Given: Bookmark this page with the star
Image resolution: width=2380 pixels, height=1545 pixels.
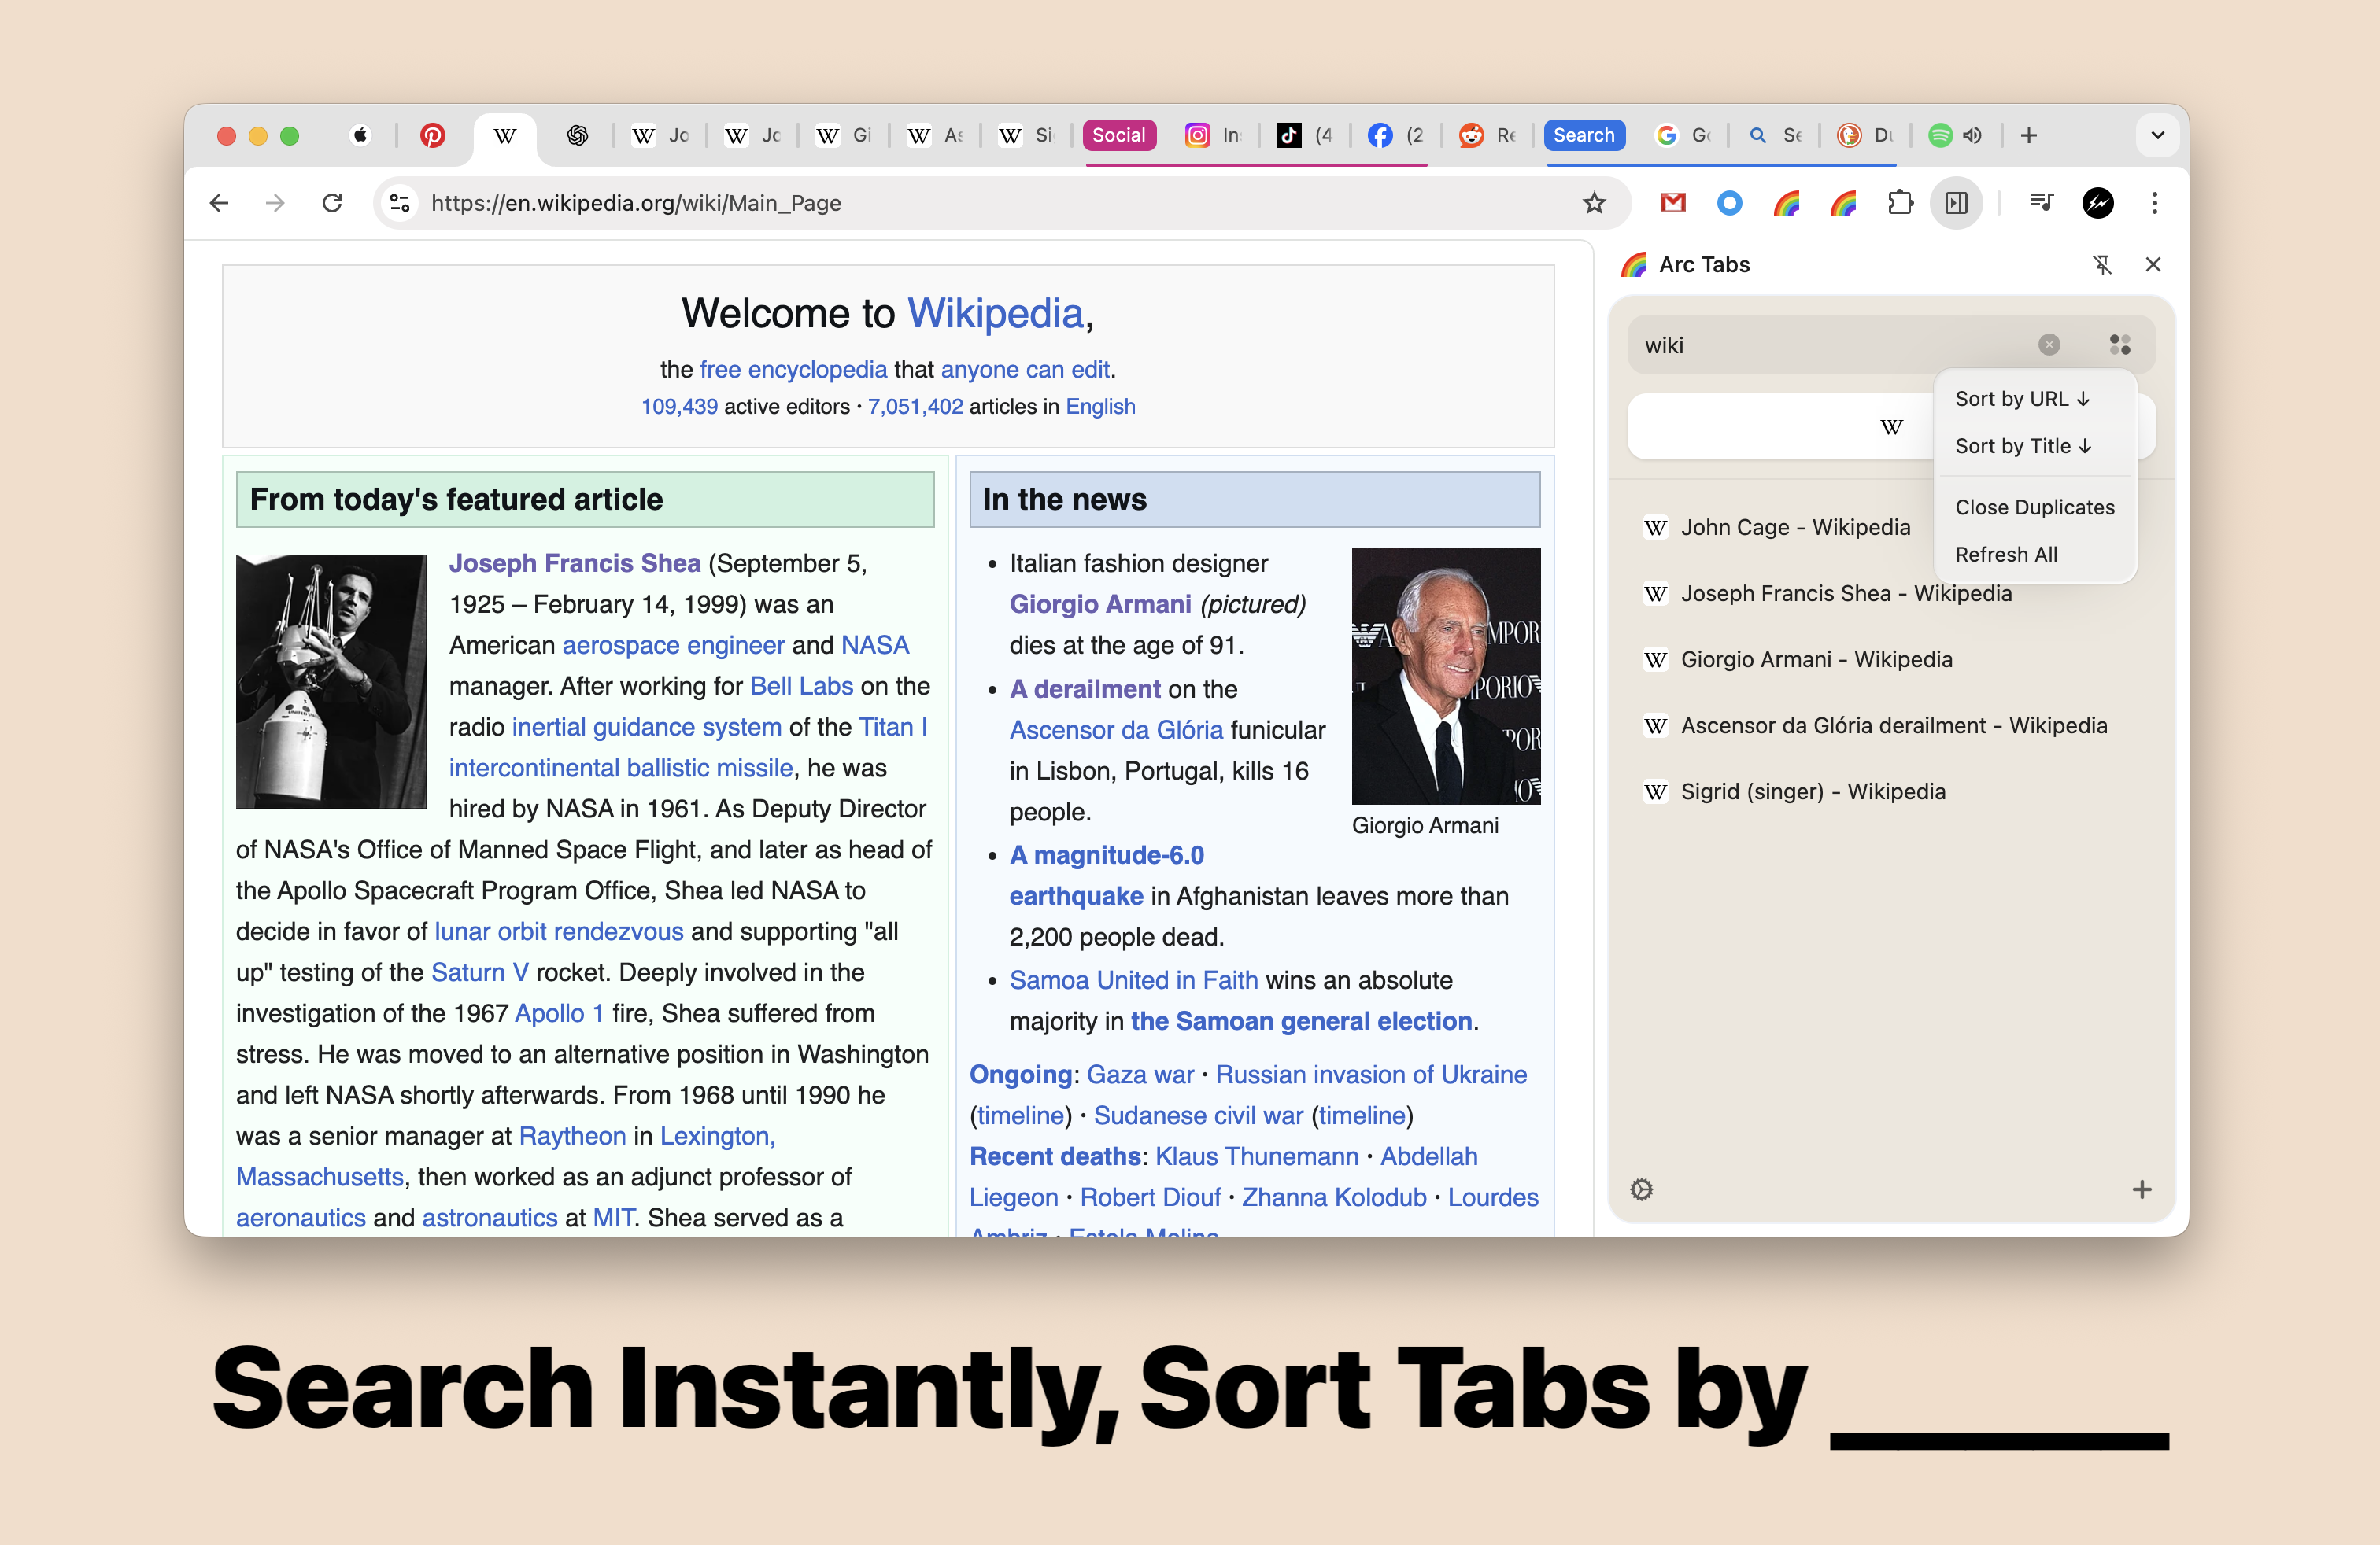Looking at the screenshot, I should pyautogui.click(x=1594, y=203).
